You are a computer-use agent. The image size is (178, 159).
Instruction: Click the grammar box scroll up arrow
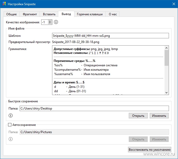click(x=166, y=48)
